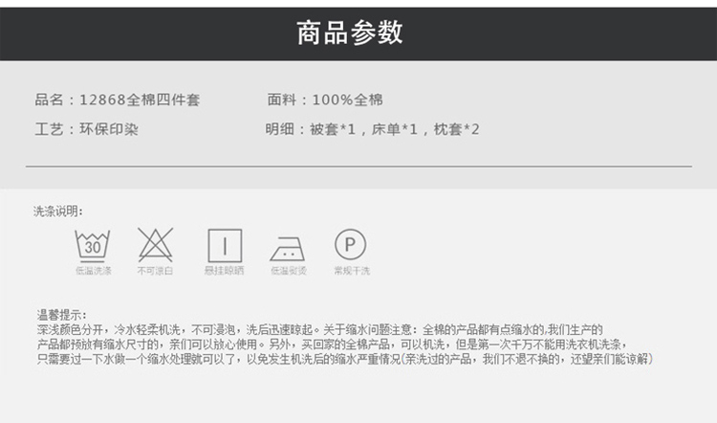Click the do-not-bleach crossed triangle icon
717x423 pixels.
tap(155, 245)
